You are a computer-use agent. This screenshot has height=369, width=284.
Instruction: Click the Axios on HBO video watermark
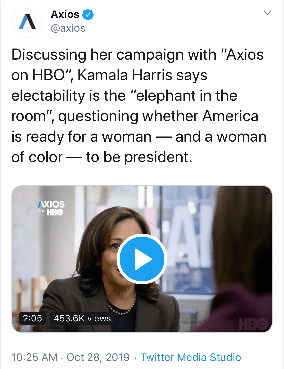51,208
